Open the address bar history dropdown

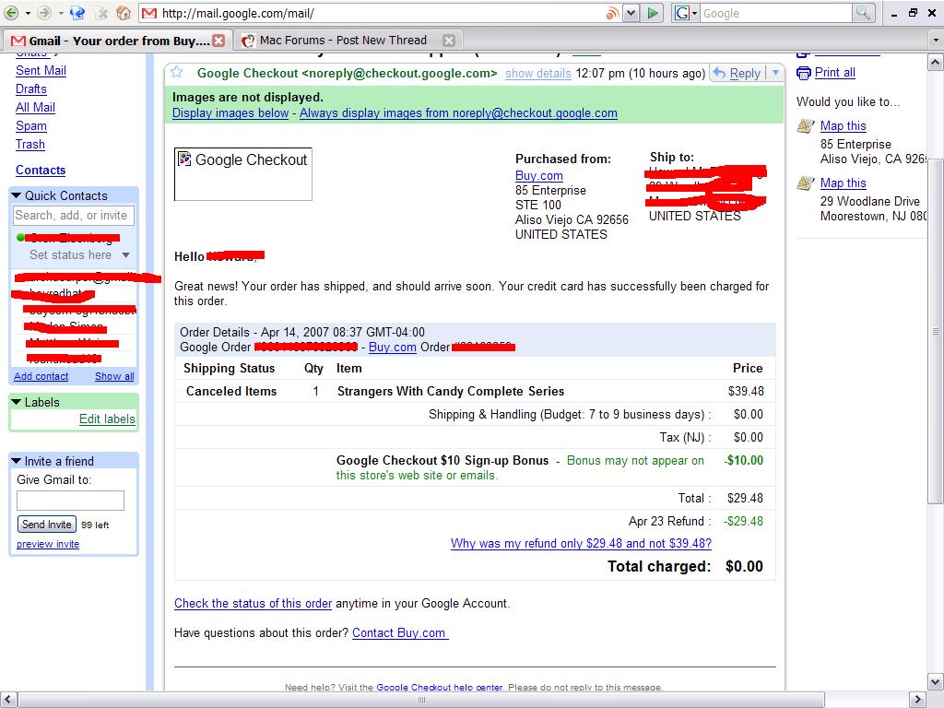(x=631, y=13)
